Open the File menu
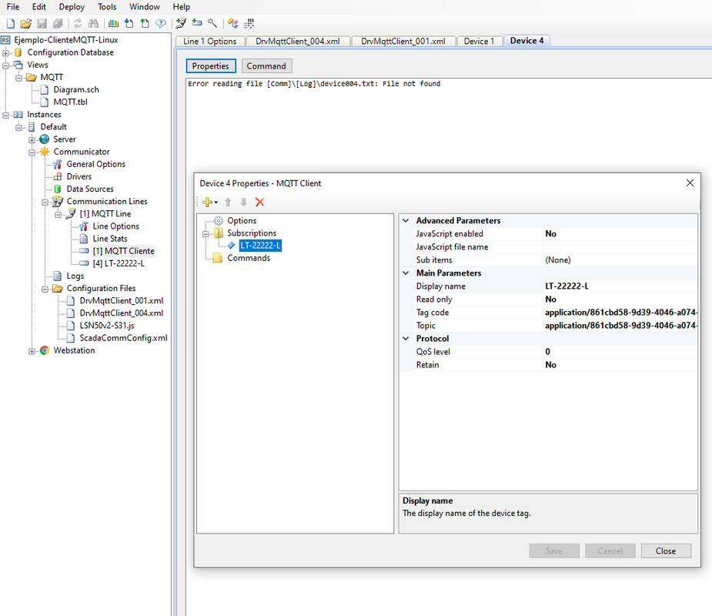The height and width of the screenshot is (616, 712). 13,7
